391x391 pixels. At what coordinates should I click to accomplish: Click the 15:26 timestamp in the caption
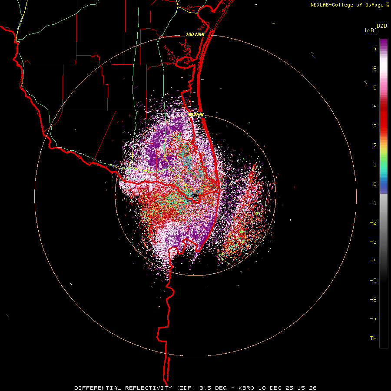pyautogui.click(x=306, y=388)
